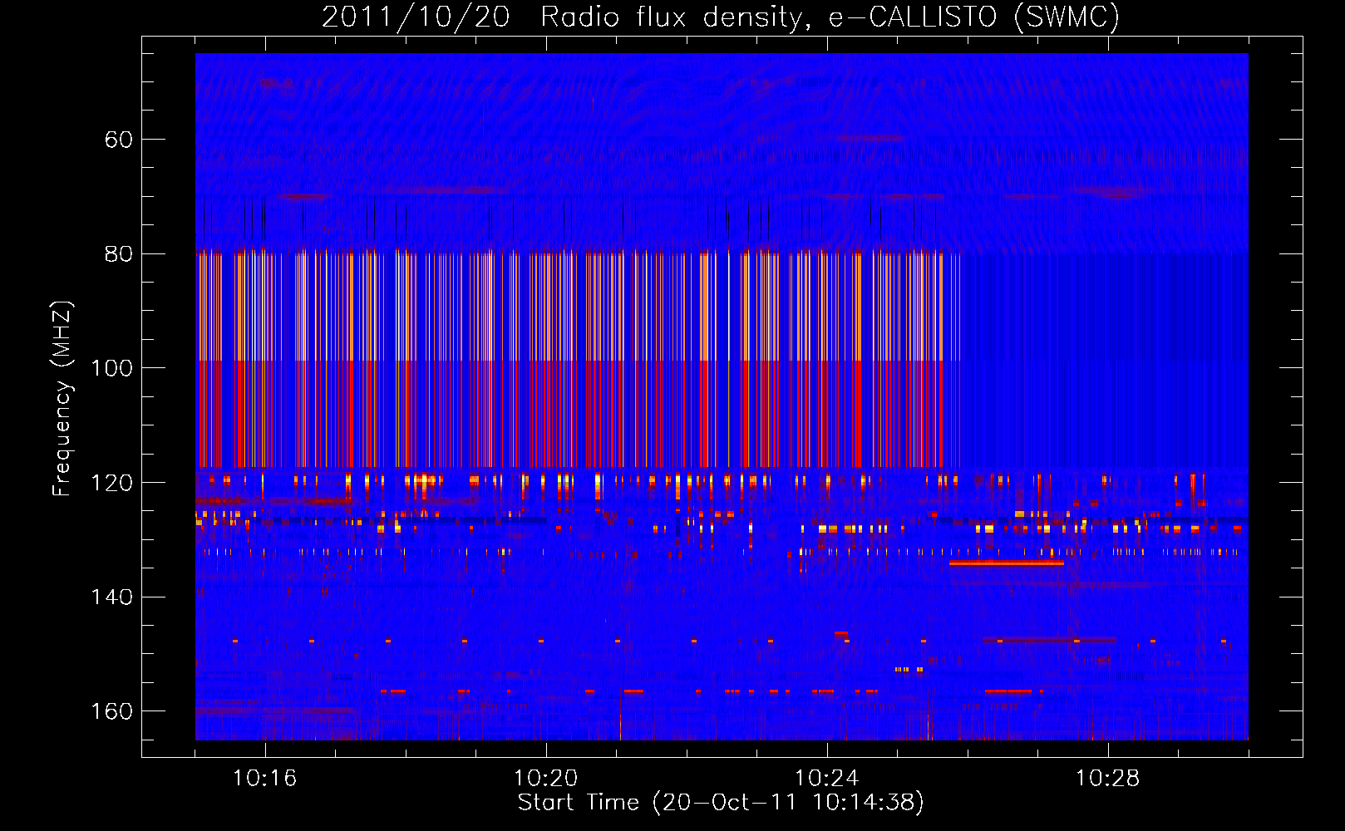Viewport: 1345px width, 831px height.
Task: Click the 10:16 time tick label
Action: [x=264, y=779]
